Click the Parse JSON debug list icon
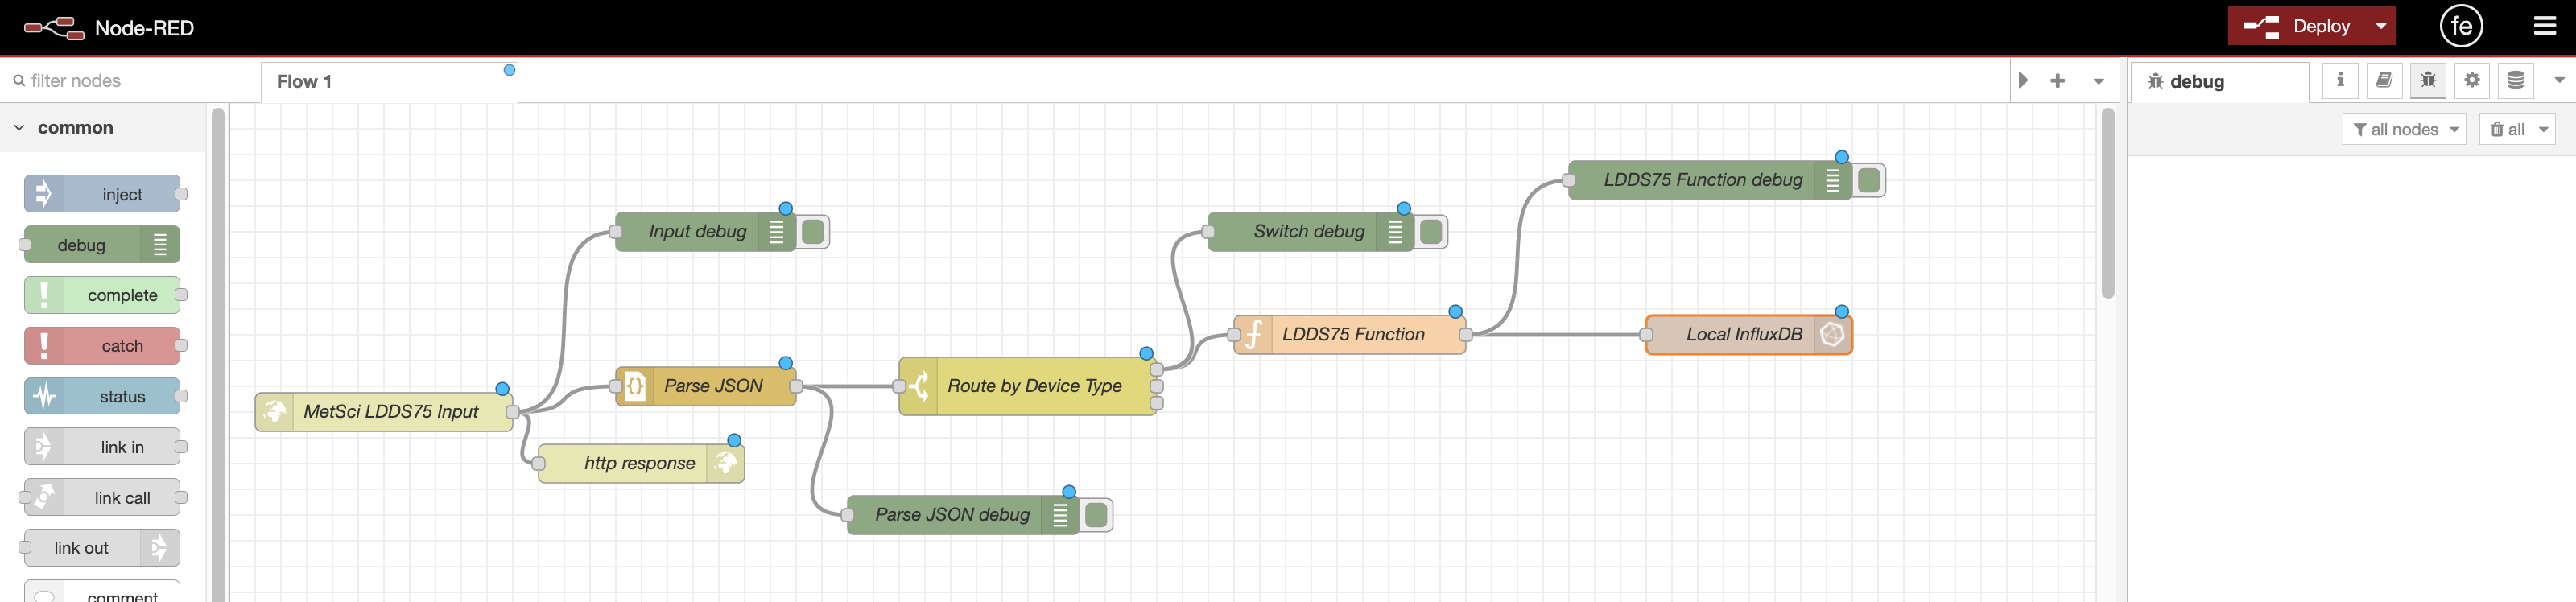This screenshot has height=602, width=2576. pos(1060,515)
